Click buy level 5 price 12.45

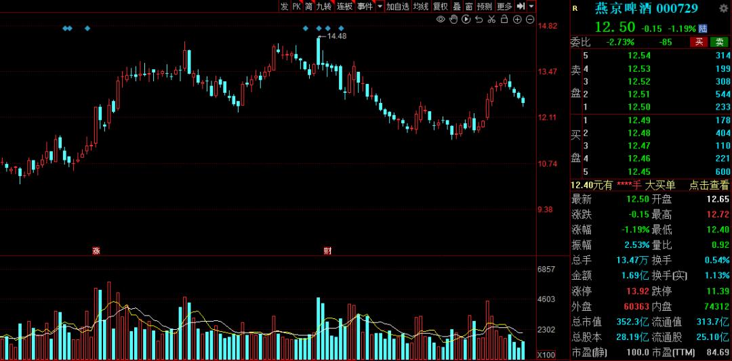pos(638,171)
